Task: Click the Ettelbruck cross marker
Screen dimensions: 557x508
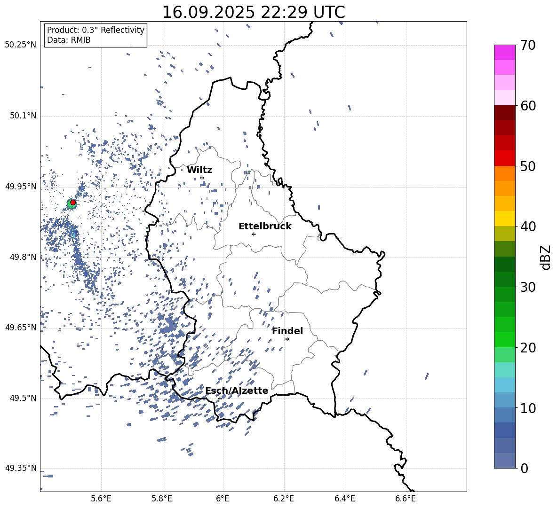Action: pyautogui.click(x=254, y=234)
